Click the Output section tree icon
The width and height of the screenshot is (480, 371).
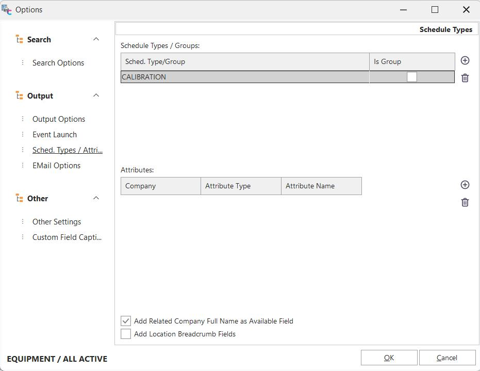coord(20,96)
